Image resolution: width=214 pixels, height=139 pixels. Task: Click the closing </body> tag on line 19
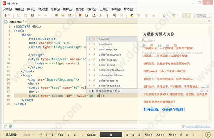point(27,100)
